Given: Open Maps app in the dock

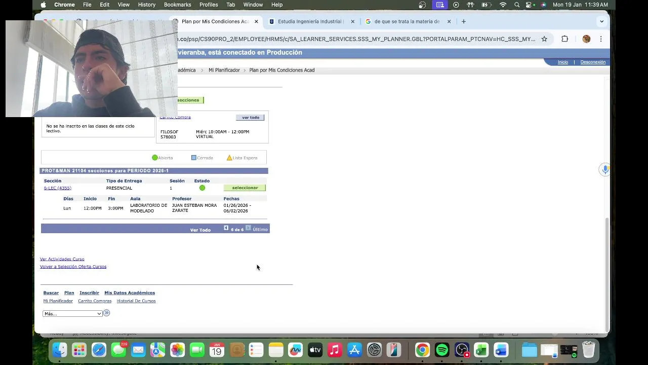Looking at the screenshot, I should [158, 350].
